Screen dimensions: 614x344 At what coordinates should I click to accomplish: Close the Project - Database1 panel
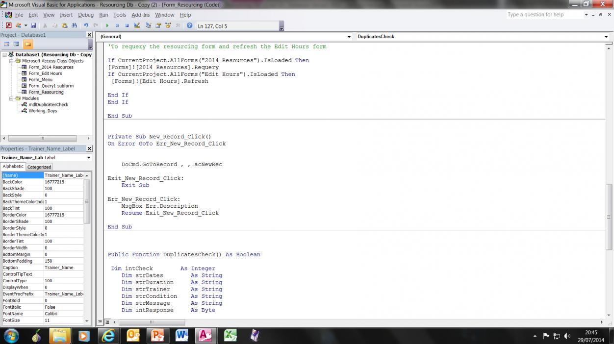(x=89, y=35)
